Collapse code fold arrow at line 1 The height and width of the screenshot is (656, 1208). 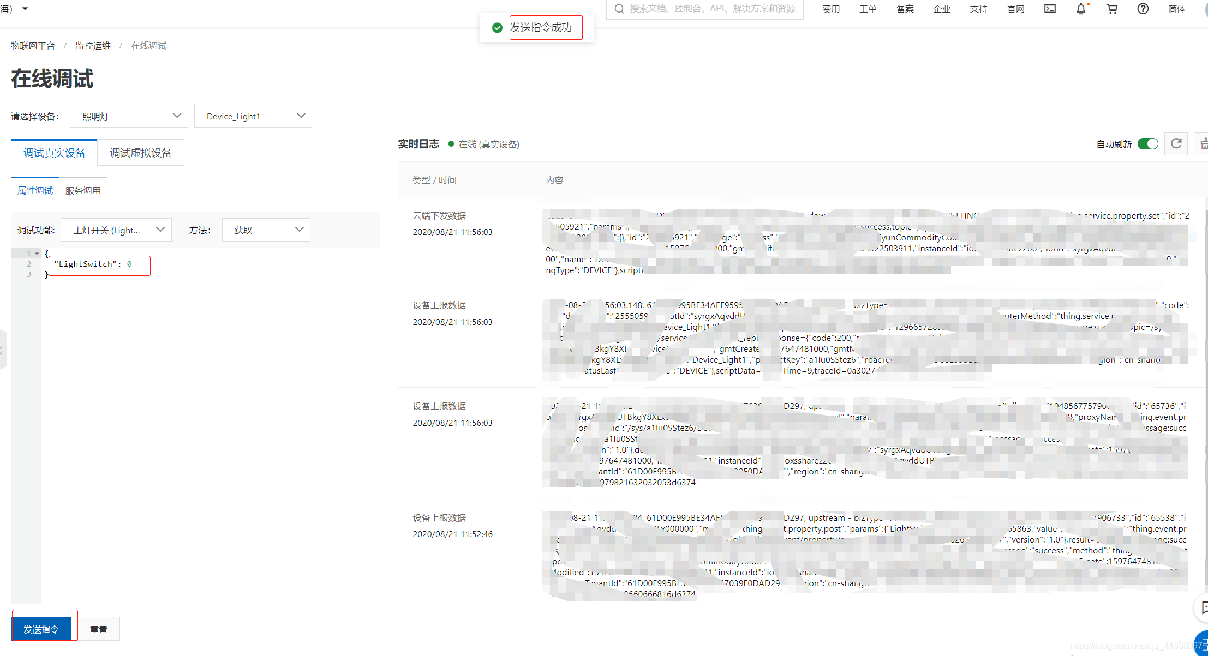[x=37, y=254]
